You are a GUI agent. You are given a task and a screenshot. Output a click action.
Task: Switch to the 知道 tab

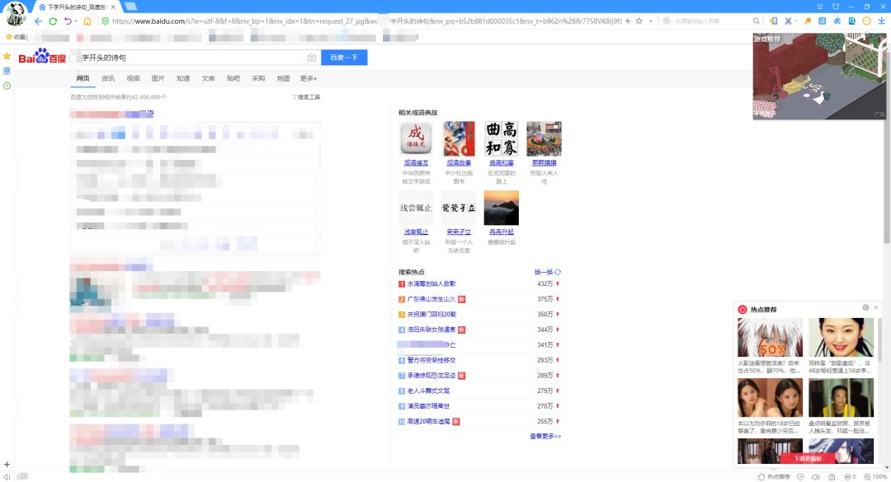(x=183, y=78)
